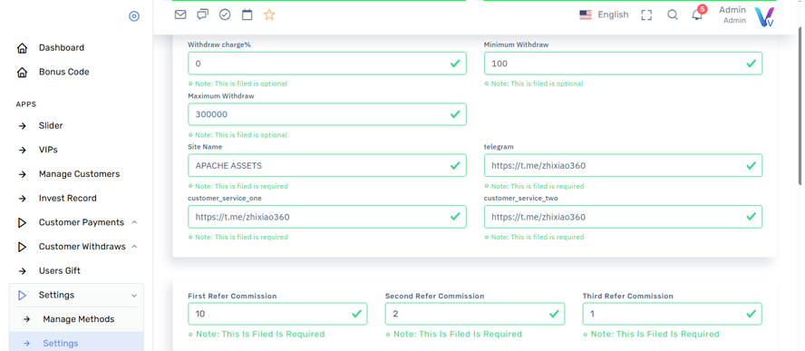Open the calendar icon in top bar
Screen dimensions: 805x351
(247, 15)
